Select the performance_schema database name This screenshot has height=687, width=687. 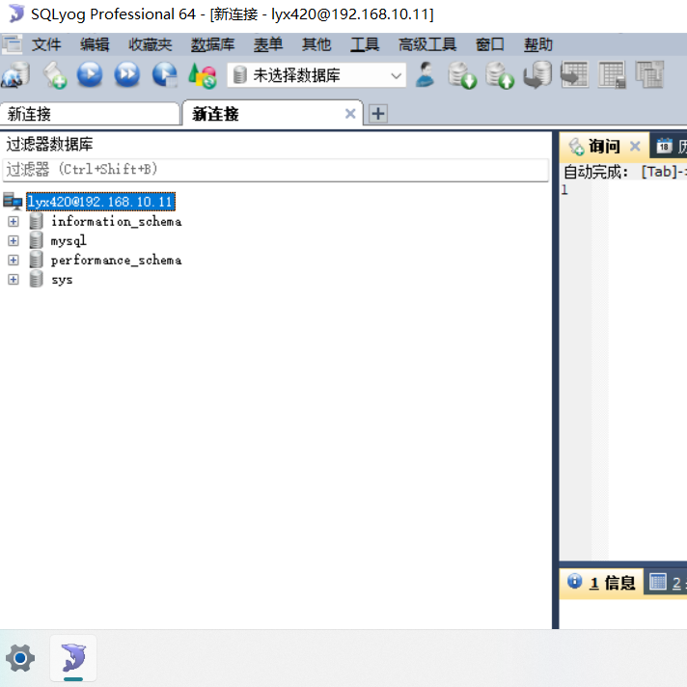click(116, 260)
